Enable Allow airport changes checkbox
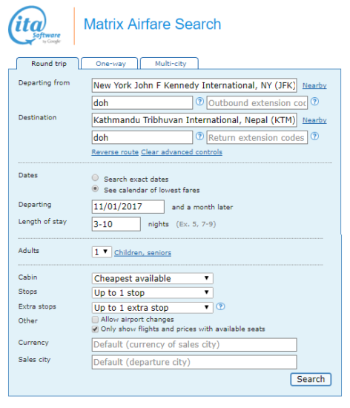 point(95,319)
